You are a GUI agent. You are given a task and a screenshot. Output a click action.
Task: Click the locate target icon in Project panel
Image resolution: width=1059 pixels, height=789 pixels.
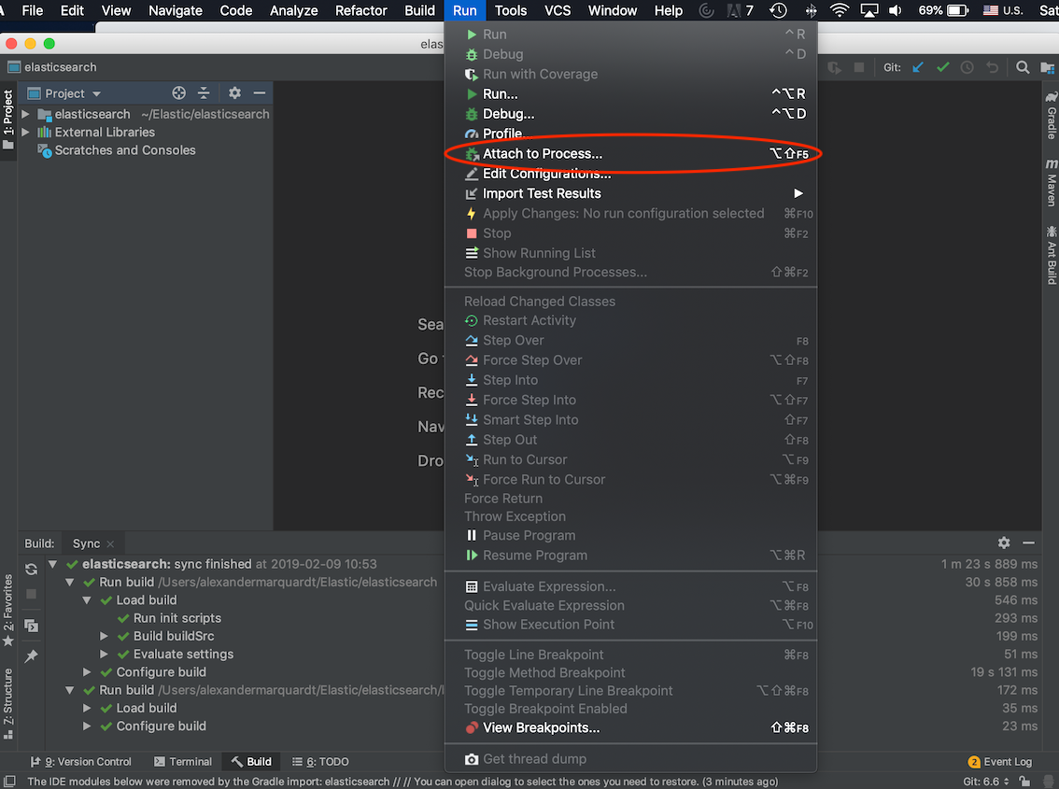[x=179, y=93]
